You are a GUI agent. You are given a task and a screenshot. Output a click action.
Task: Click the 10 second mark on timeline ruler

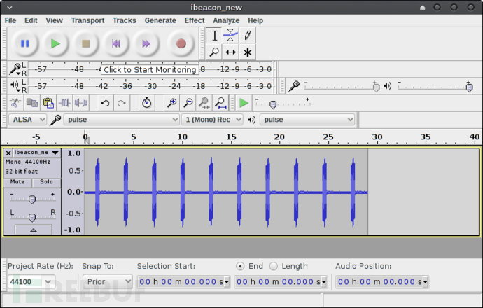[x=183, y=137]
